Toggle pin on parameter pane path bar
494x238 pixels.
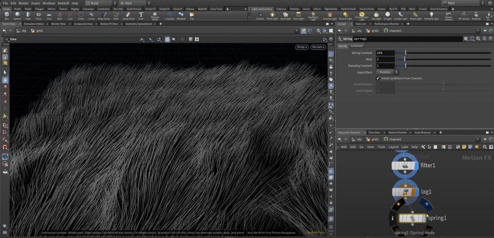[485, 31]
